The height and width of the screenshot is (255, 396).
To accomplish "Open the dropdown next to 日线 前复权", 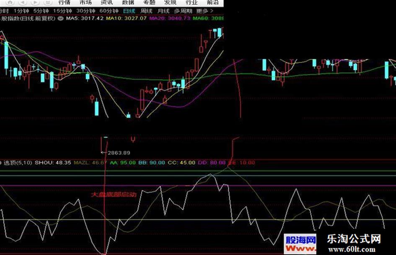I will click(60, 18).
